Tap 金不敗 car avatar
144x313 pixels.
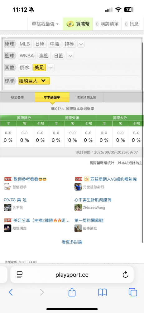coord(7,208)
